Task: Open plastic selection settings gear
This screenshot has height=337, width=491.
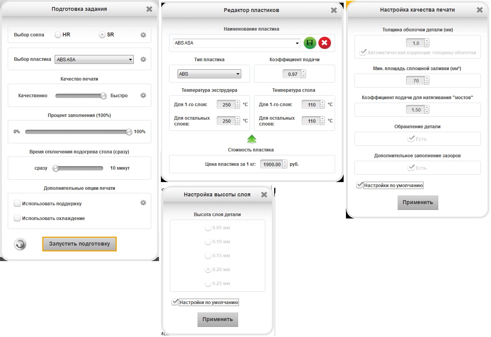Action: click(143, 59)
